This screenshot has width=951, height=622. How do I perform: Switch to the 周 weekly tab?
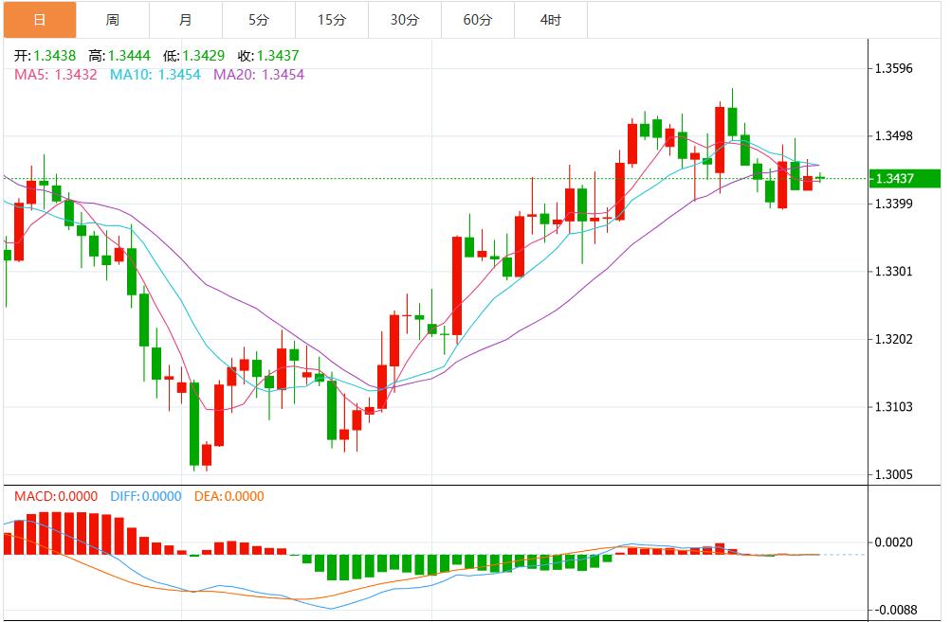pos(113,20)
